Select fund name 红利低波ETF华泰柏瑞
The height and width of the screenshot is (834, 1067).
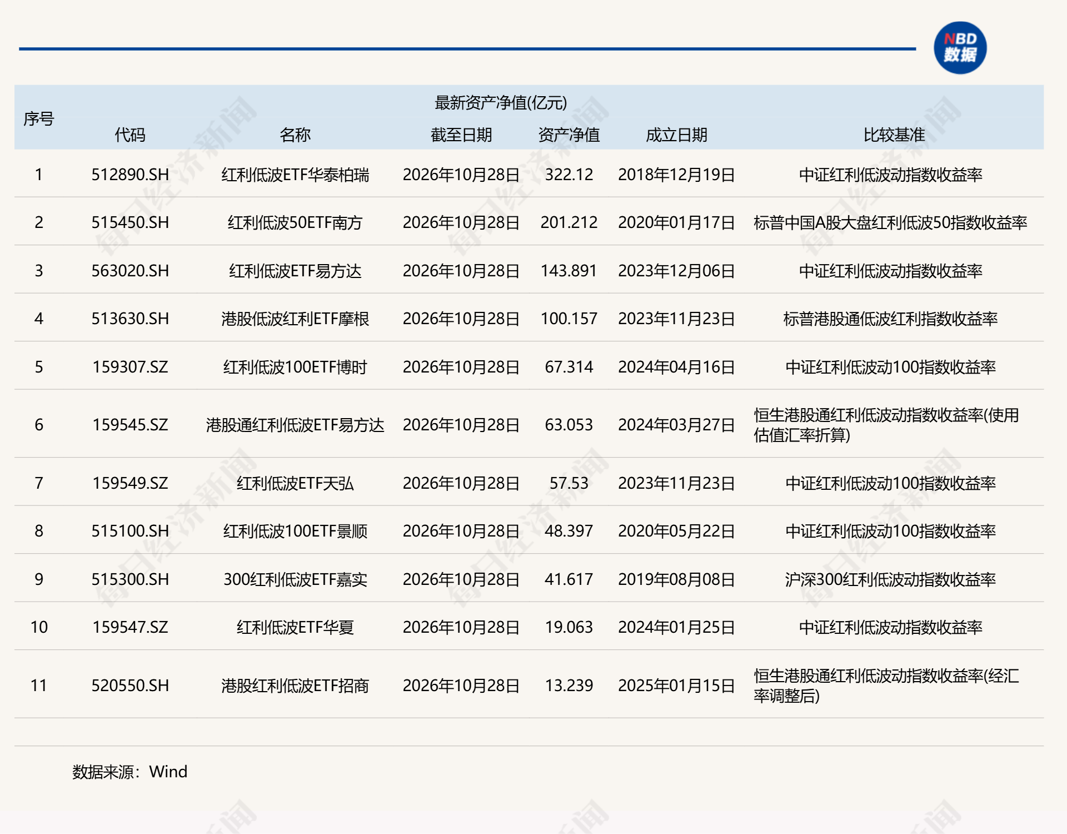[x=295, y=175]
